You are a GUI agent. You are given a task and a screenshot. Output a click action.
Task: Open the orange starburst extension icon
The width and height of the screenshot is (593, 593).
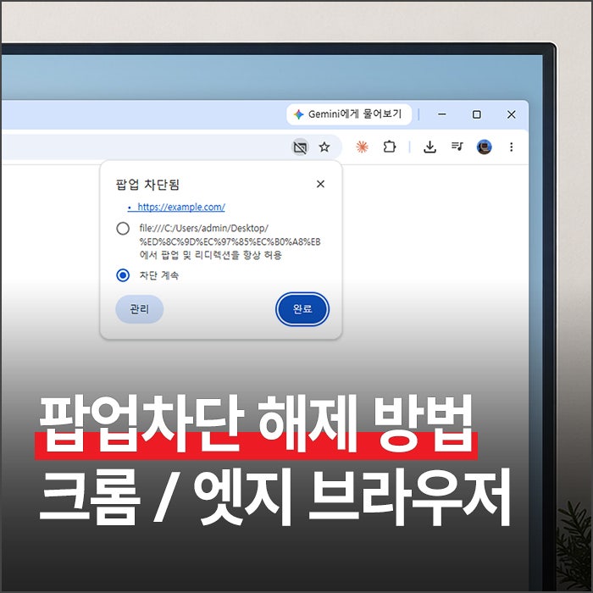click(x=362, y=147)
